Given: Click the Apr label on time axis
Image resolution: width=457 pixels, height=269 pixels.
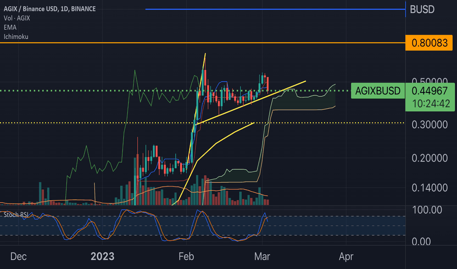Looking at the screenshot, I should 346,256.
